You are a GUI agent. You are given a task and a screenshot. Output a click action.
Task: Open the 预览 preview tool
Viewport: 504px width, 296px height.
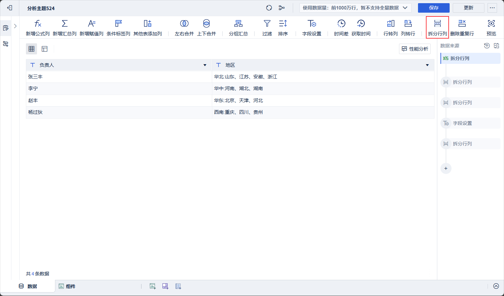pos(491,28)
